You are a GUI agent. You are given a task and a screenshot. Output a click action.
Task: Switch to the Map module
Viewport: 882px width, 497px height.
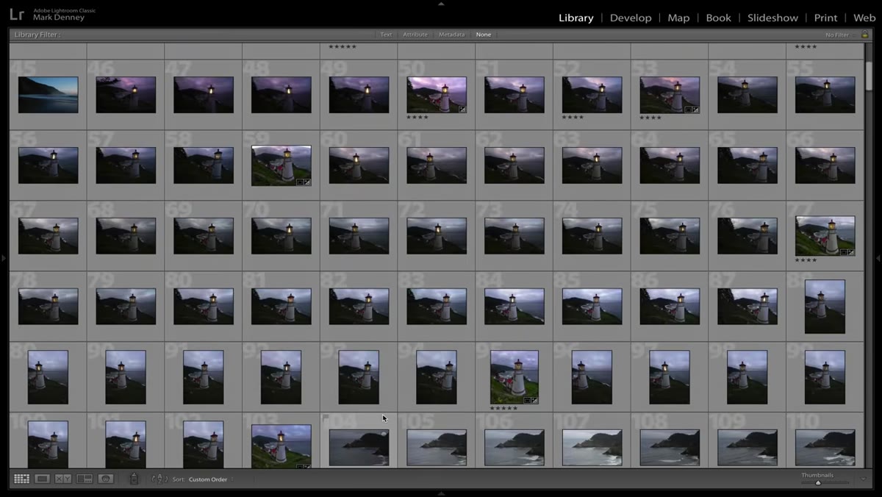click(678, 18)
